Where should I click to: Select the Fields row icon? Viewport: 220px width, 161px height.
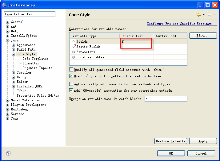click(74, 41)
